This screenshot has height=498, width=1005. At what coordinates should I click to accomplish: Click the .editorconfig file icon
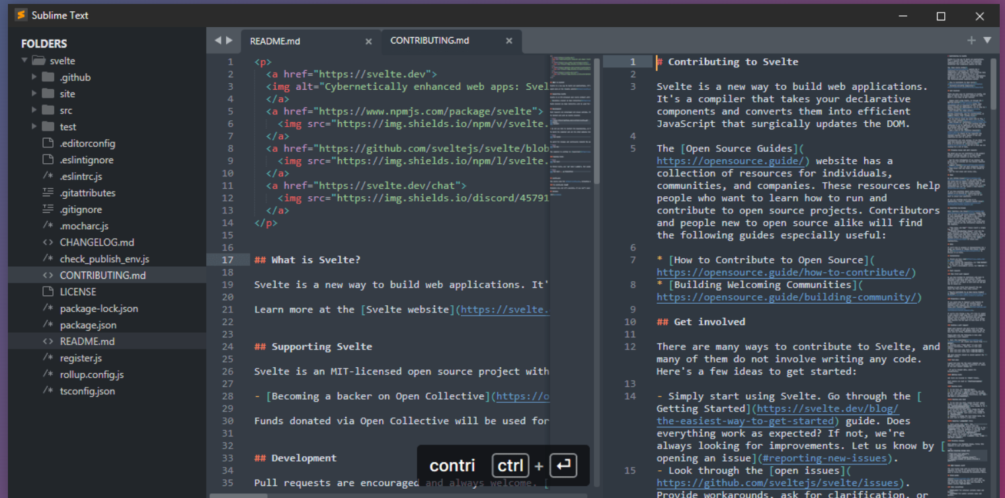(48, 143)
